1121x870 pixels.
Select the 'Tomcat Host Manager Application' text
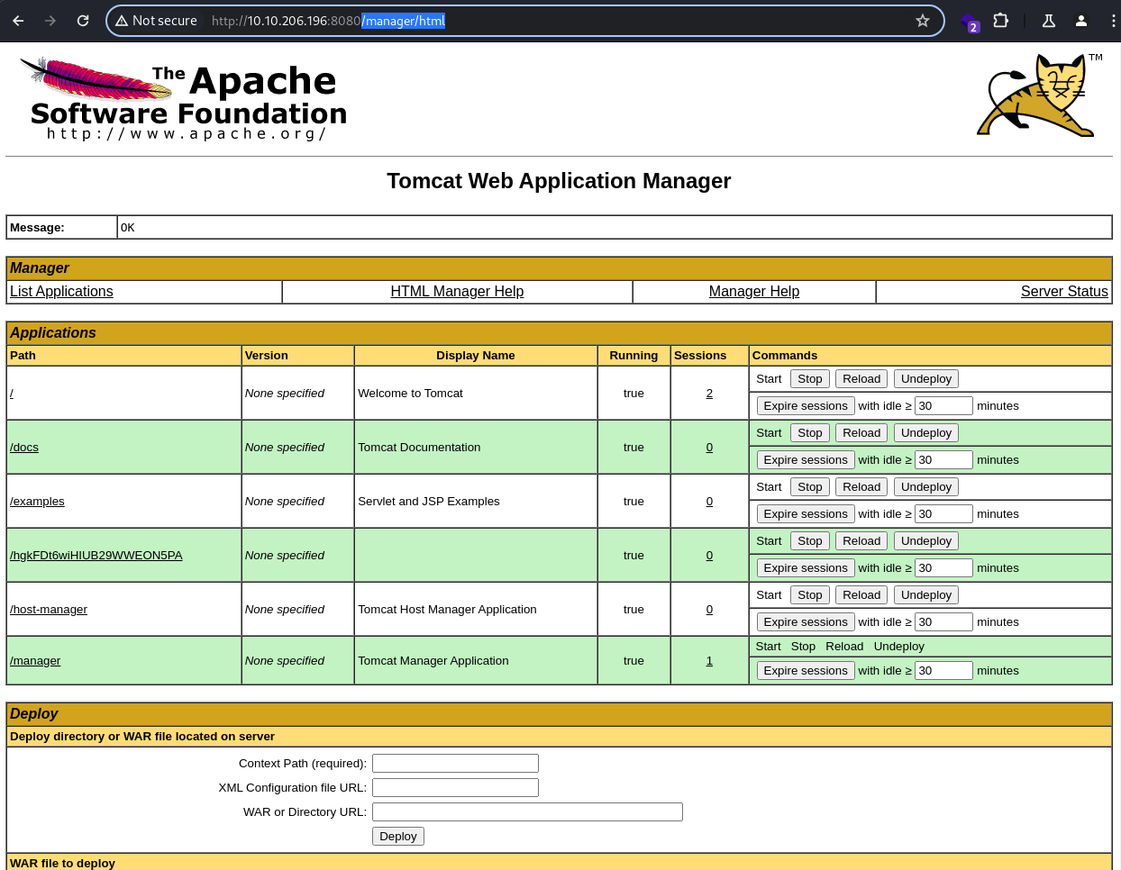[x=448, y=610]
